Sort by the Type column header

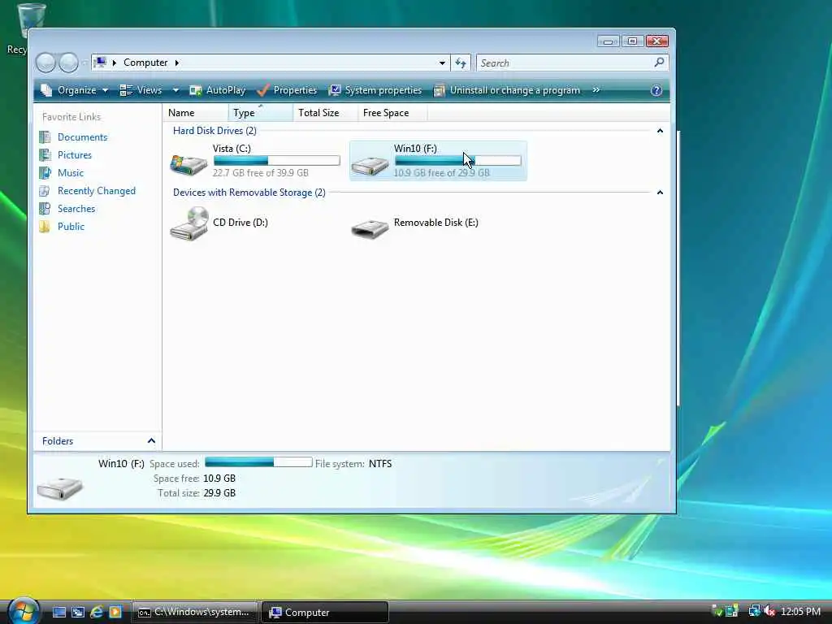pos(261,112)
